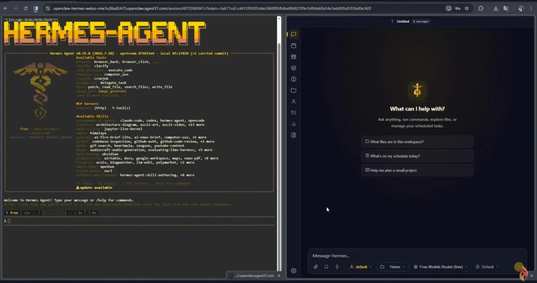This screenshot has height=283, width=537.
Task: Open the person profile icon in sidebar
Action: pyautogui.click(x=294, y=101)
